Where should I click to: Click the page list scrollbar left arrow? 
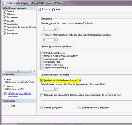pos(3,71)
